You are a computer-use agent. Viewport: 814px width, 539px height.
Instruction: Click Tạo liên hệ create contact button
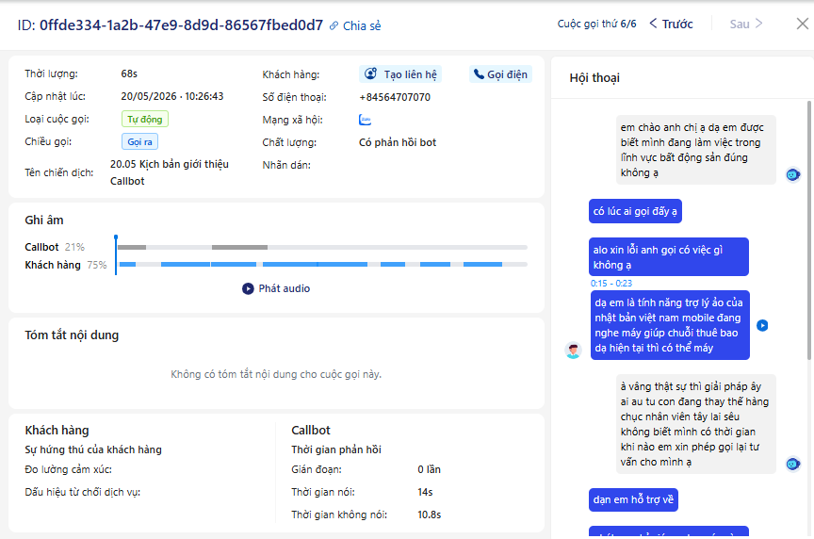pyautogui.click(x=400, y=74)
